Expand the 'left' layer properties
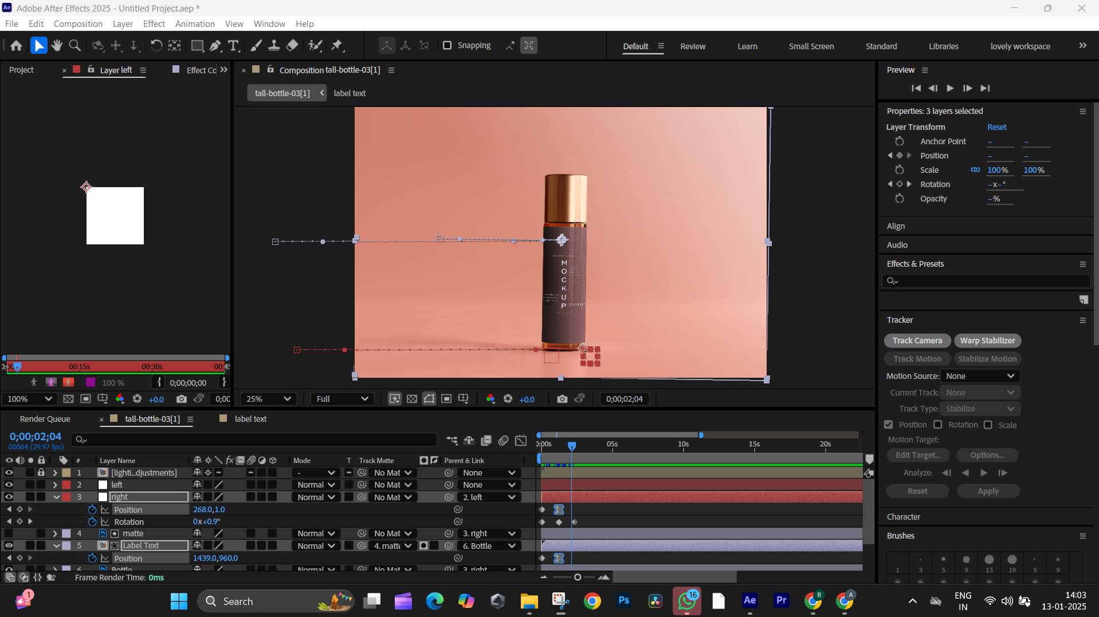The width and height of the screenshot is (1099, 617). pyautogui.click(x=55, y=485)
